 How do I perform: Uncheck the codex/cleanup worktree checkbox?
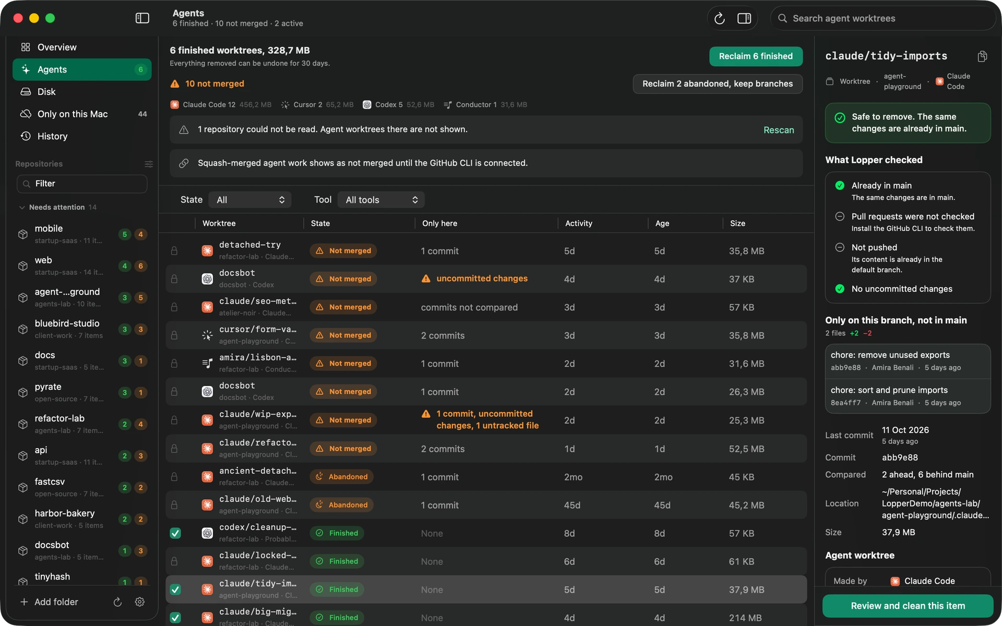click(175, 533)
